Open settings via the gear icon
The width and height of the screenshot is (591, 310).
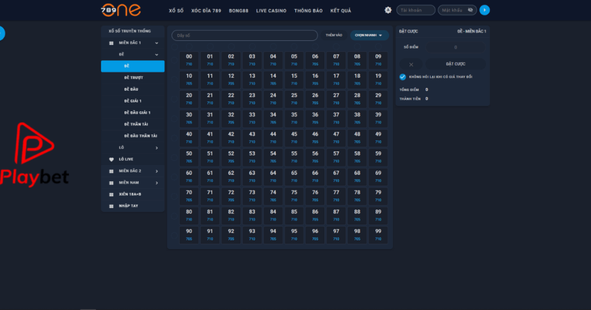388,10
